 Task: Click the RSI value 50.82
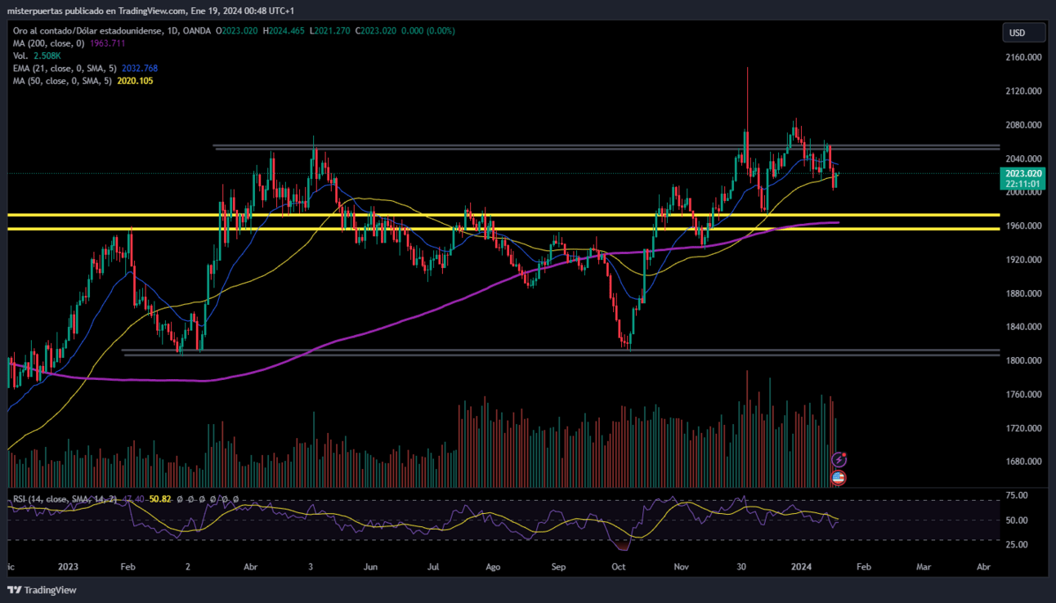(161, 498)
